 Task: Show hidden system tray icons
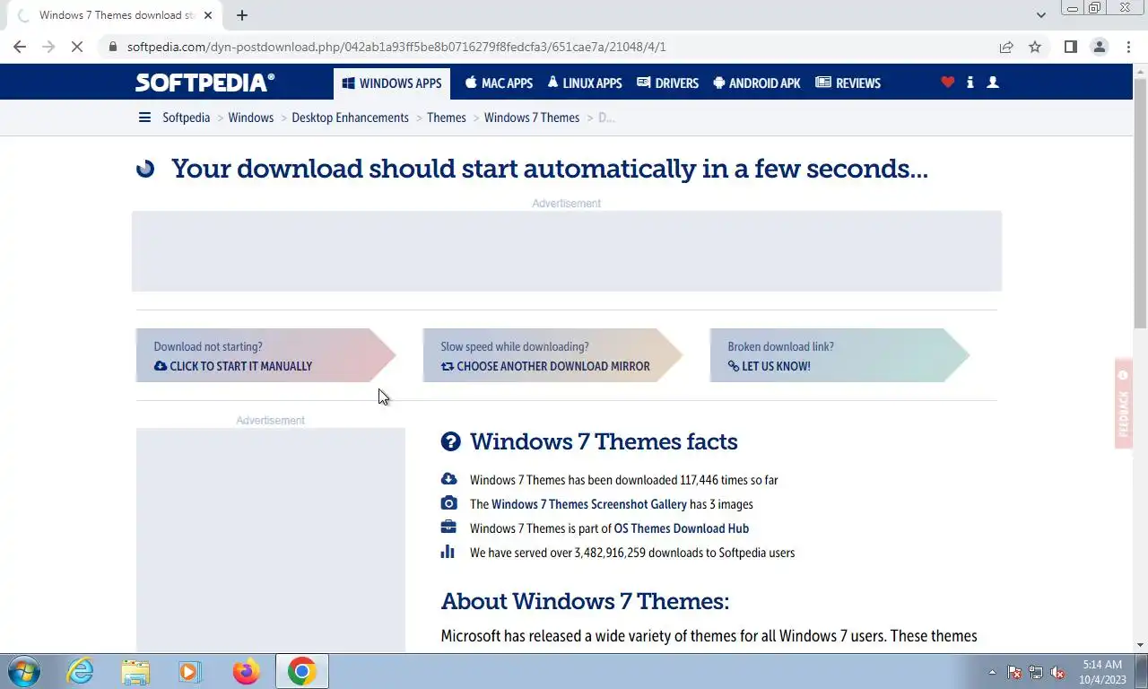pyautogui.click(x=992, y=672)
